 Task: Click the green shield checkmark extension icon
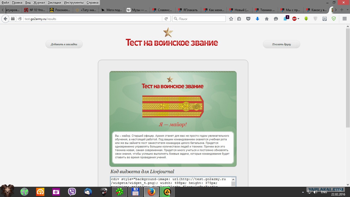(334, 19)
